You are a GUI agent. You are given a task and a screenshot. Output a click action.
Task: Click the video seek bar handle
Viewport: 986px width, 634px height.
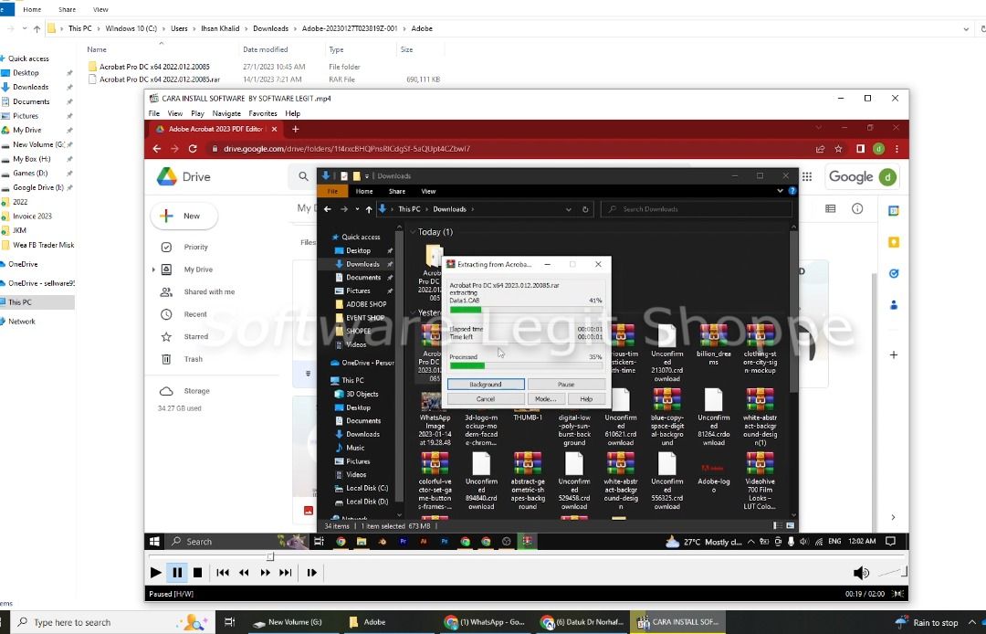point(270,556)
